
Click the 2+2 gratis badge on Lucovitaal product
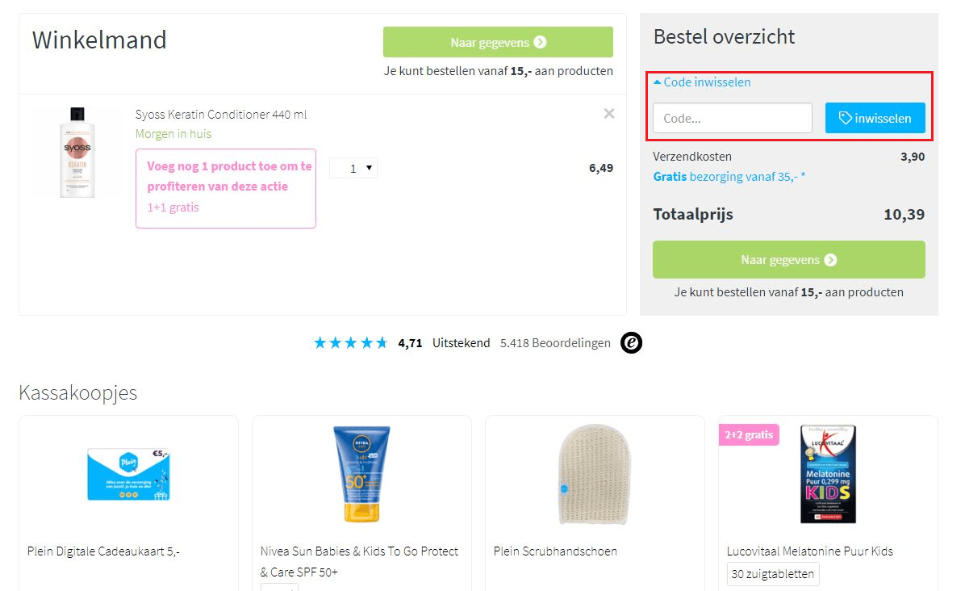pyautogui.click(x=748, y=434)
